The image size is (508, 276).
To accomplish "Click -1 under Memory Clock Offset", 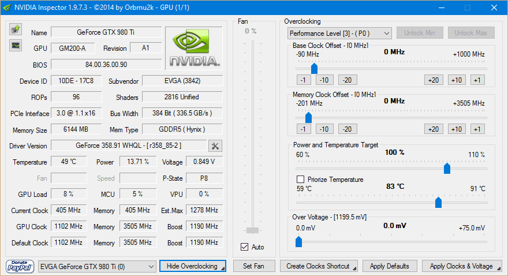I will point(304,129).
